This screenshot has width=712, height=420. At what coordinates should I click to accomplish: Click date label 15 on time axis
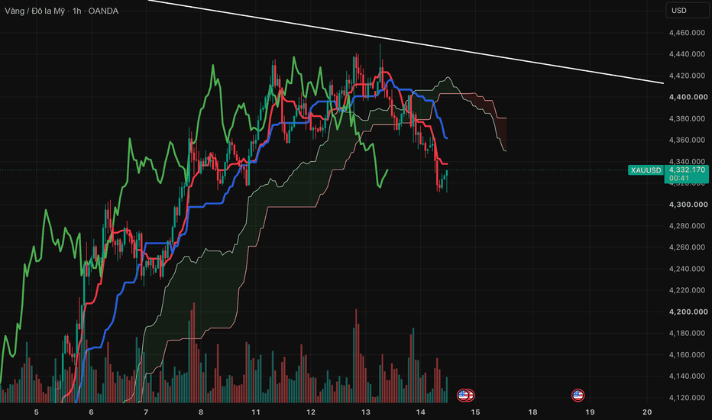(475, 412)
